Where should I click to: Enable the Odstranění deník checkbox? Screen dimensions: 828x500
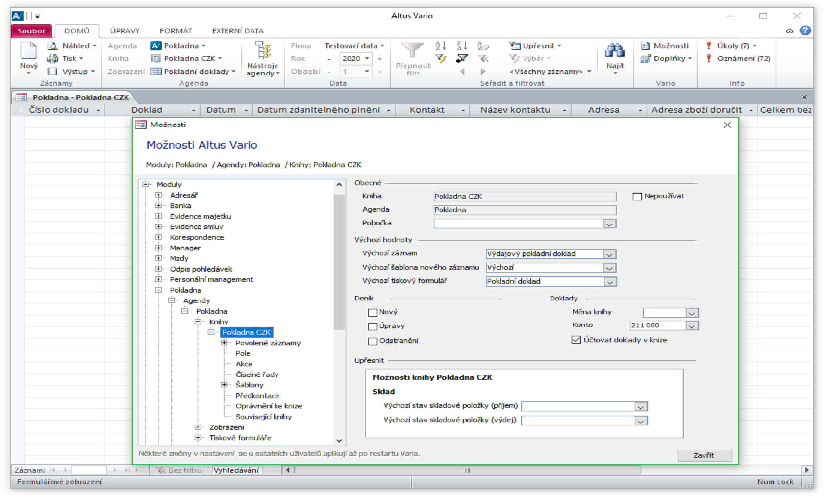[373, 341]
